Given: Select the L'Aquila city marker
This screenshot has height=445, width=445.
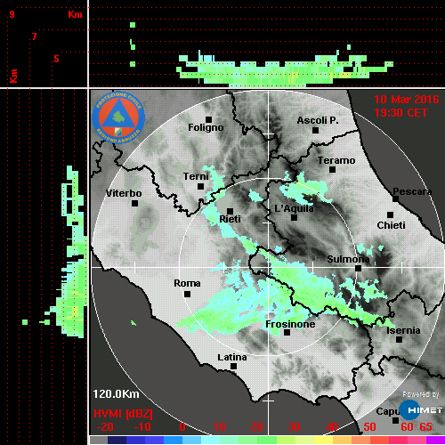Looking at the screenshot, I should pyautogui.click(x=294, y=218).
